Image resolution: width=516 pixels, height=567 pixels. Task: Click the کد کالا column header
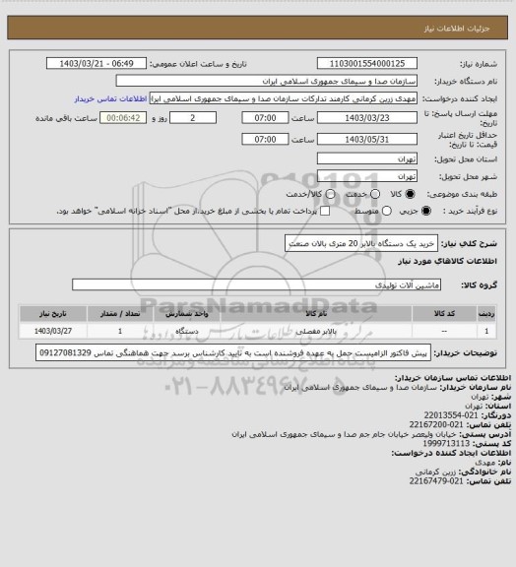444,313
